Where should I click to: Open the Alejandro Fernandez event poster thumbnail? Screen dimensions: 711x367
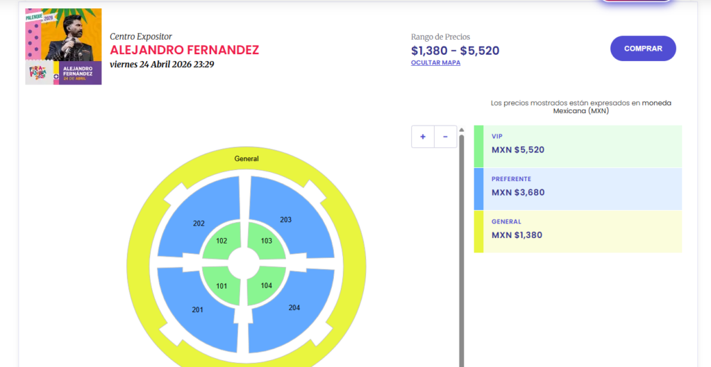coord(63,46)
